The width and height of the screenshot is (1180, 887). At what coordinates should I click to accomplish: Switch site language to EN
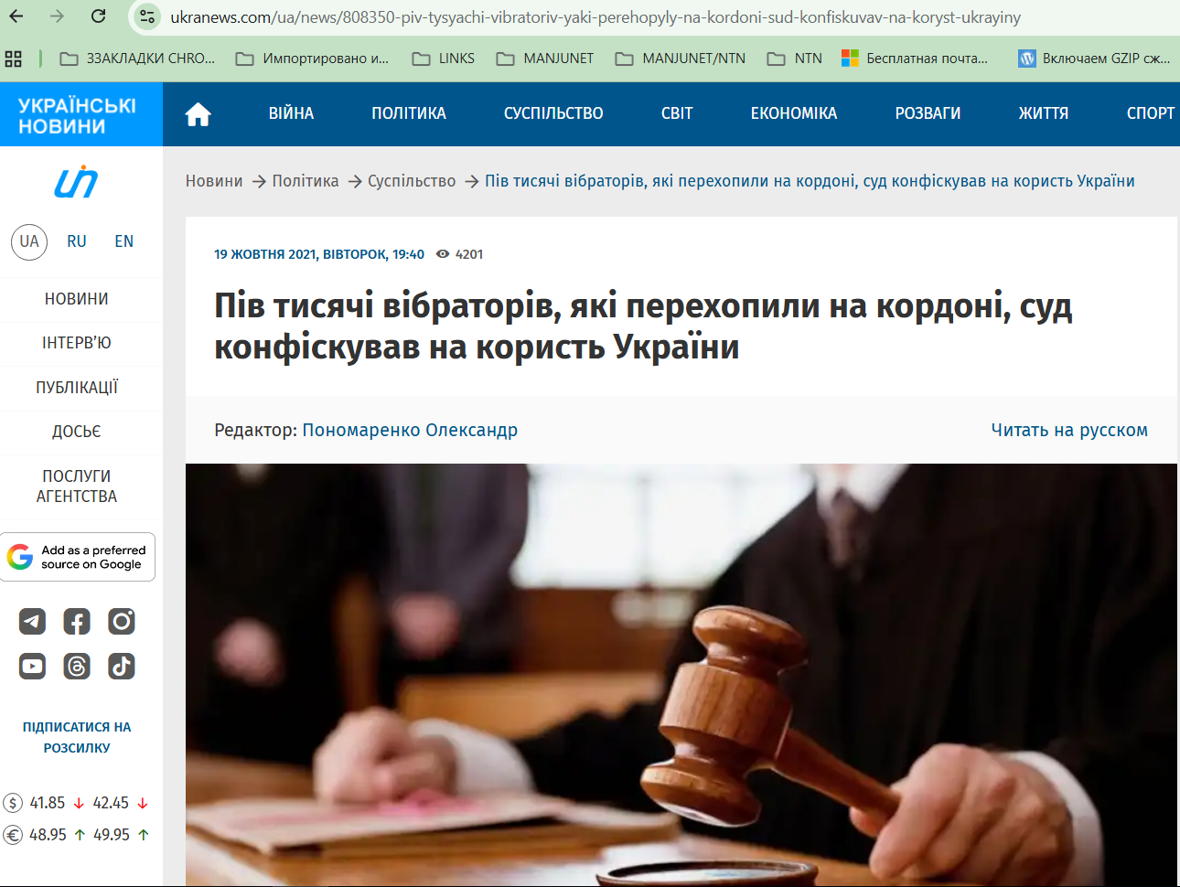point(124,241)
